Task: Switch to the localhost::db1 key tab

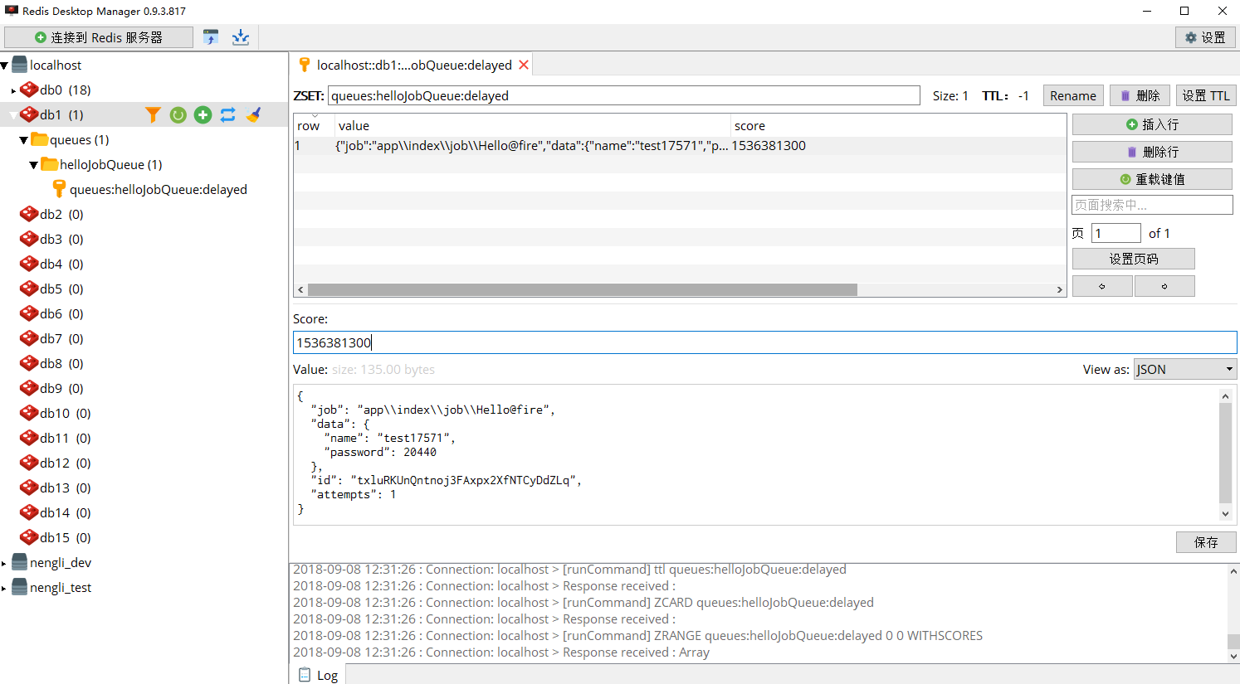Action: [x=413, y=65]
